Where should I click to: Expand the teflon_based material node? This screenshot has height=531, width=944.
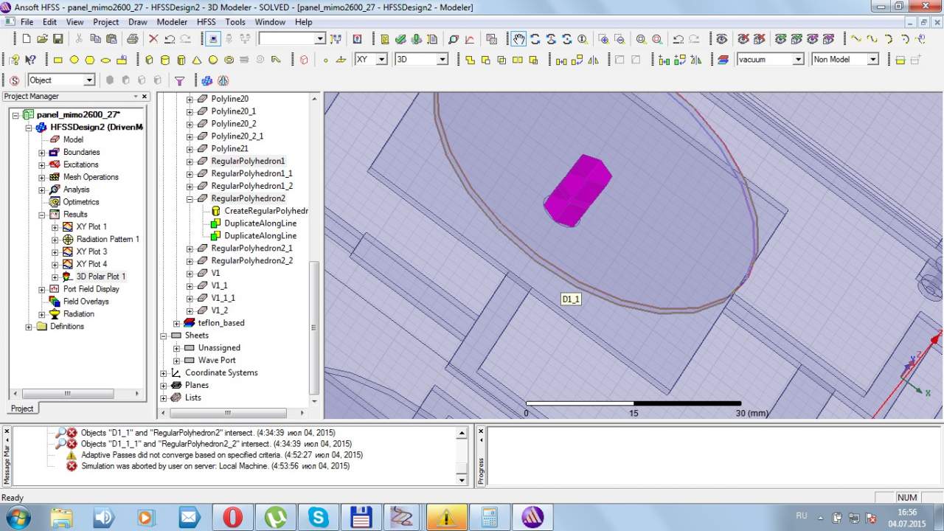tap(176, 323)
